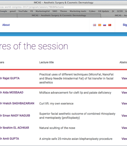Switch language to English via UK flag
Viewport: 127px width, 146px height.
click(94, 25)
